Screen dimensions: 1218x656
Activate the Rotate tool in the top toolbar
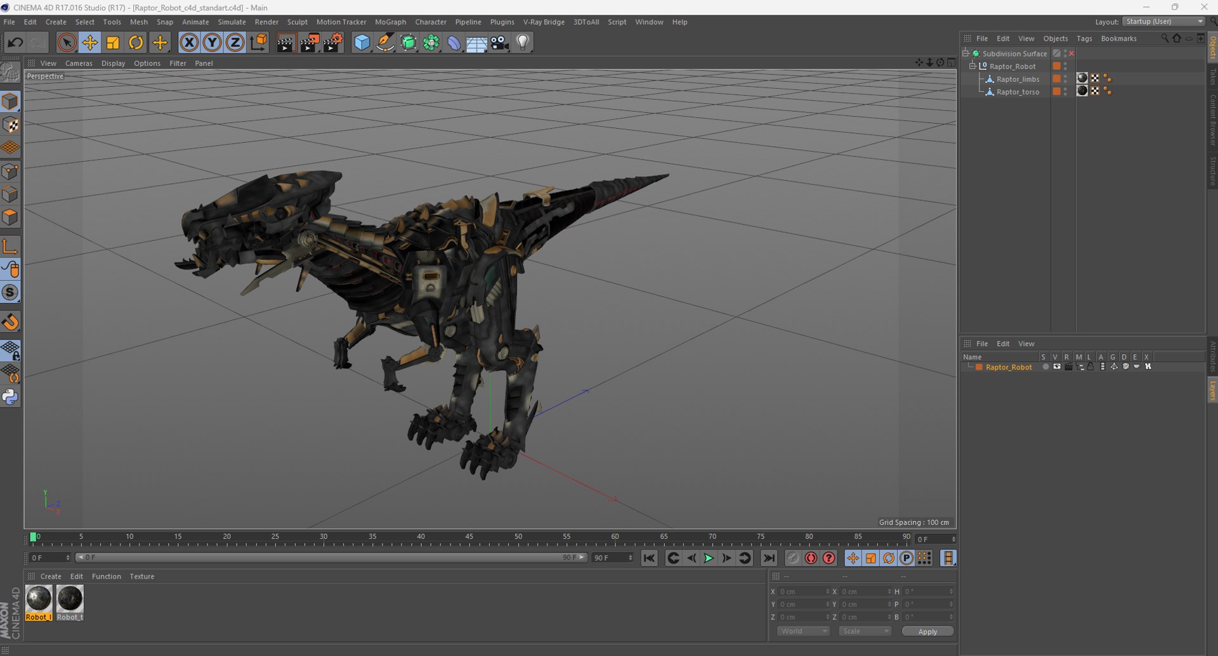pos(136,42)
